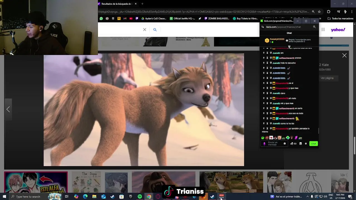Open the Kick chat shop icon
Viewport: 356px width, 200px height.
tap(301, 144)
